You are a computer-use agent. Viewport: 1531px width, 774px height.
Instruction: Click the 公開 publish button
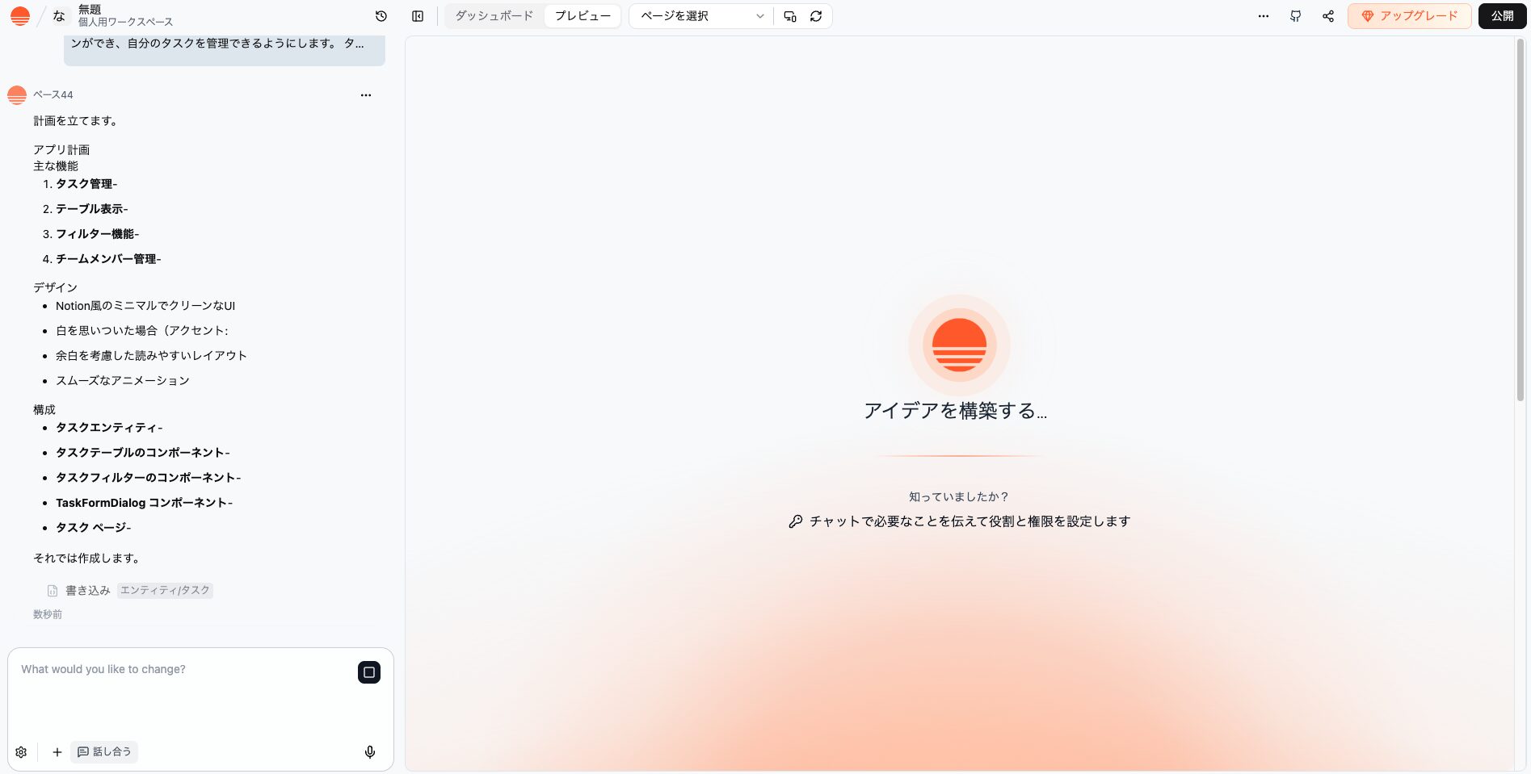[x=1502, y=16]
